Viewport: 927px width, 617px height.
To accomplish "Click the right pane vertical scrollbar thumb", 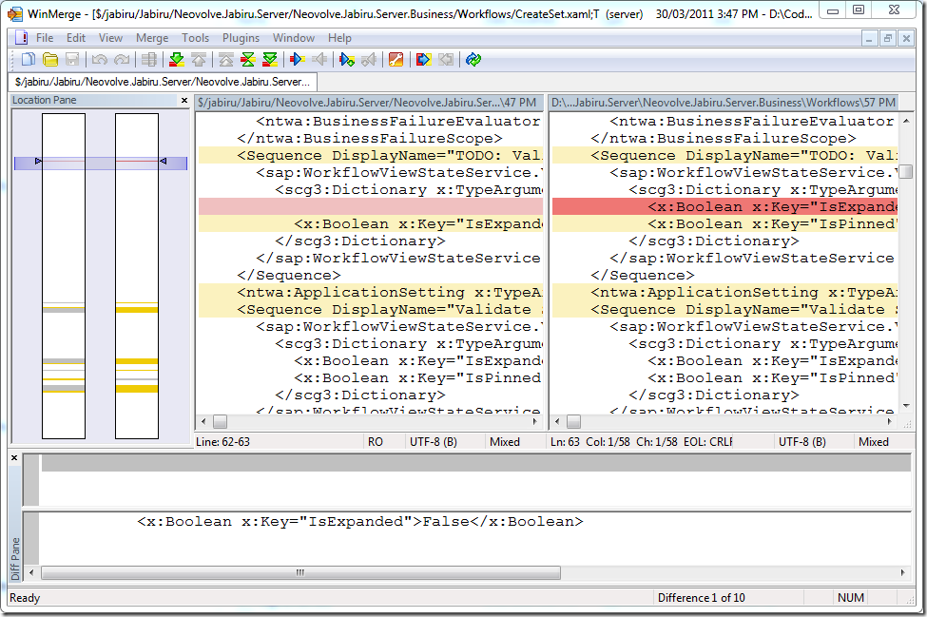I will [906, 172].
